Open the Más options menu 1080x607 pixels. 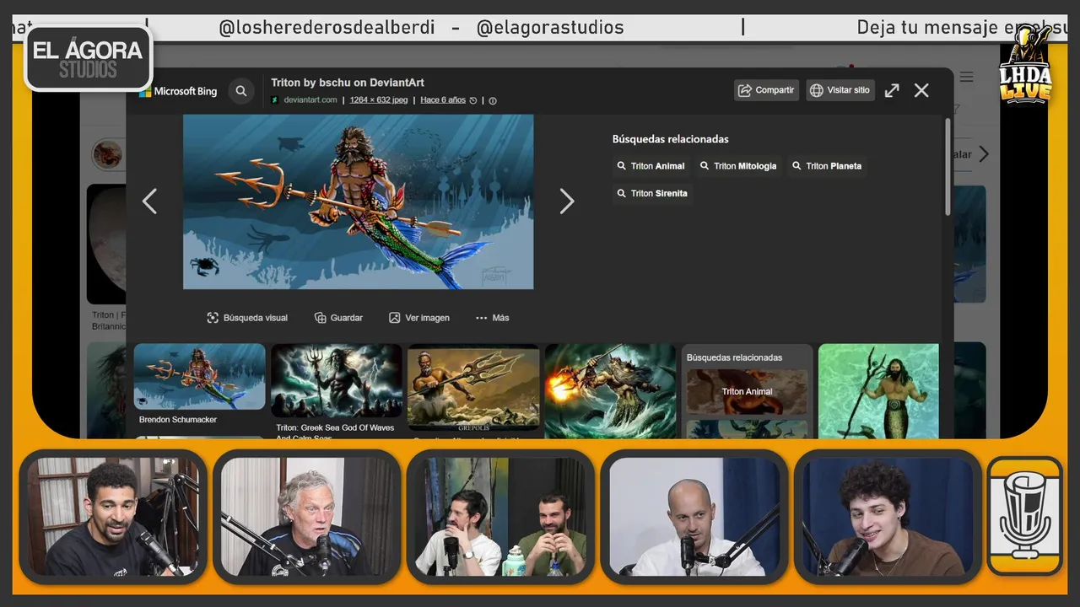click(493, 318)
